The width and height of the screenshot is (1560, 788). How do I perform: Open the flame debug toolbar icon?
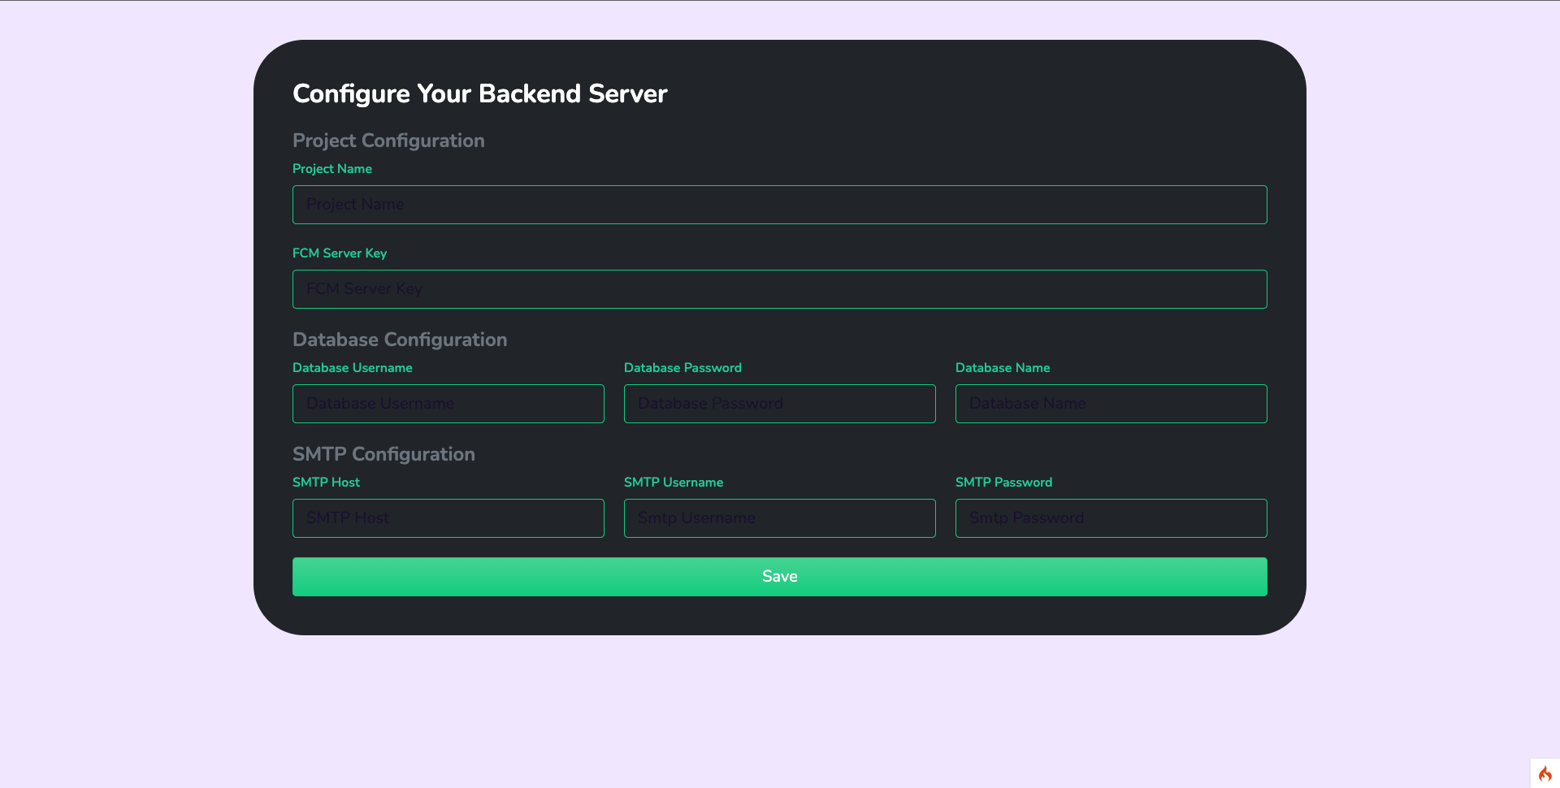(1545, 773)
